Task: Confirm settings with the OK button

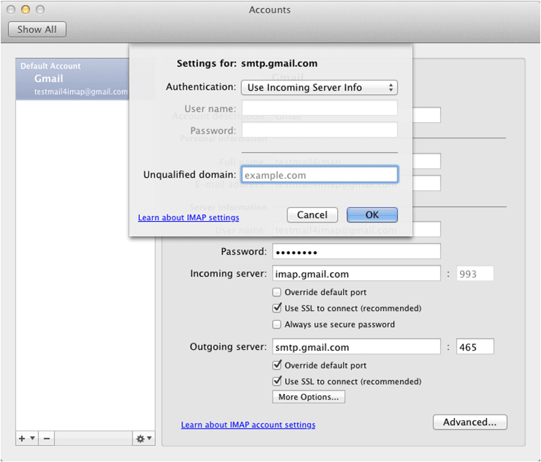Action: (371, 215)
